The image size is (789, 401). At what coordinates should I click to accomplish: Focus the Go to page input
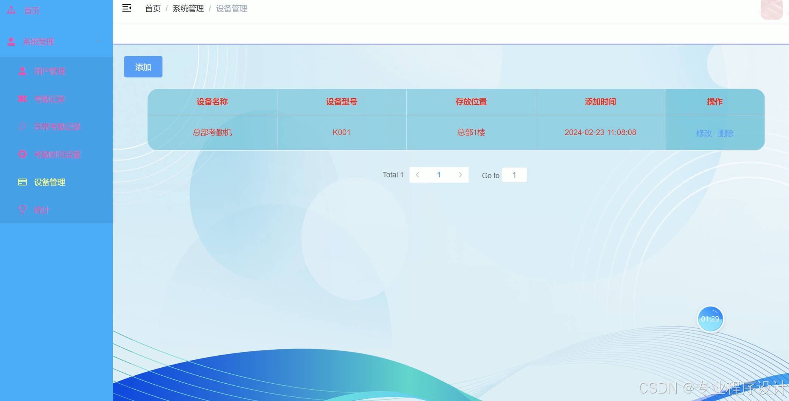[x=514, y=175]
